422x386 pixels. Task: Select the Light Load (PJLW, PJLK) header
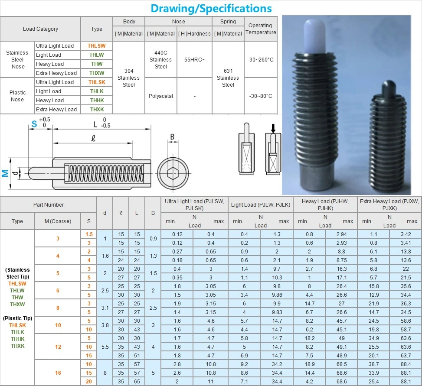261,205
